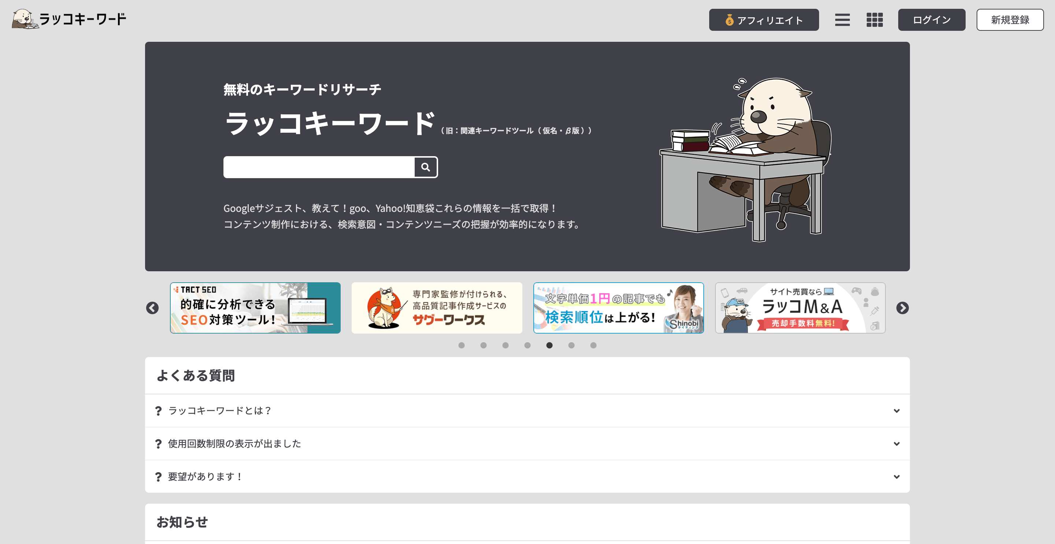Open the TACT SEO banner
Image resolution: width=1055 pixels, height=544 pixels.
click(x=255, y=308)
